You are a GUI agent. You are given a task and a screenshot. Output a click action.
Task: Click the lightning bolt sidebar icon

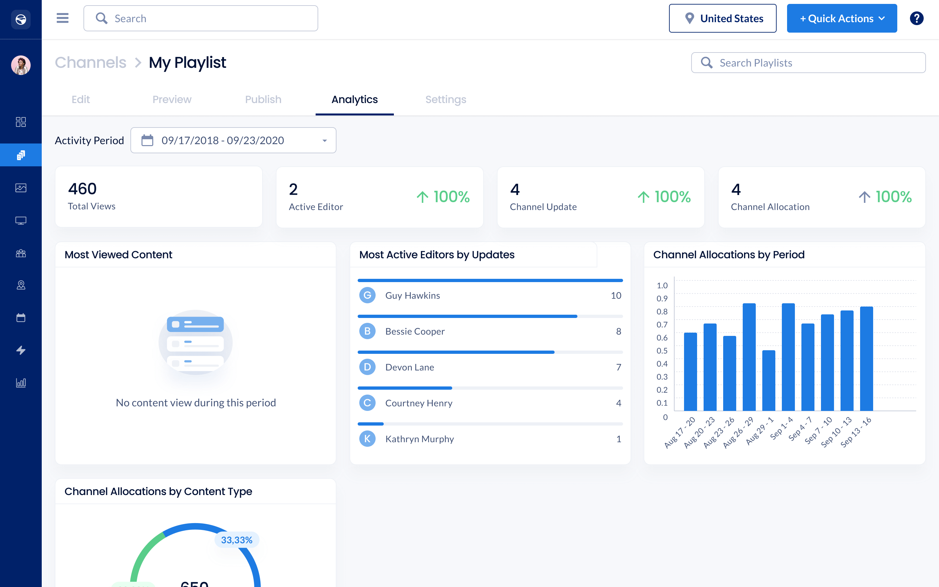coord(21,350)
